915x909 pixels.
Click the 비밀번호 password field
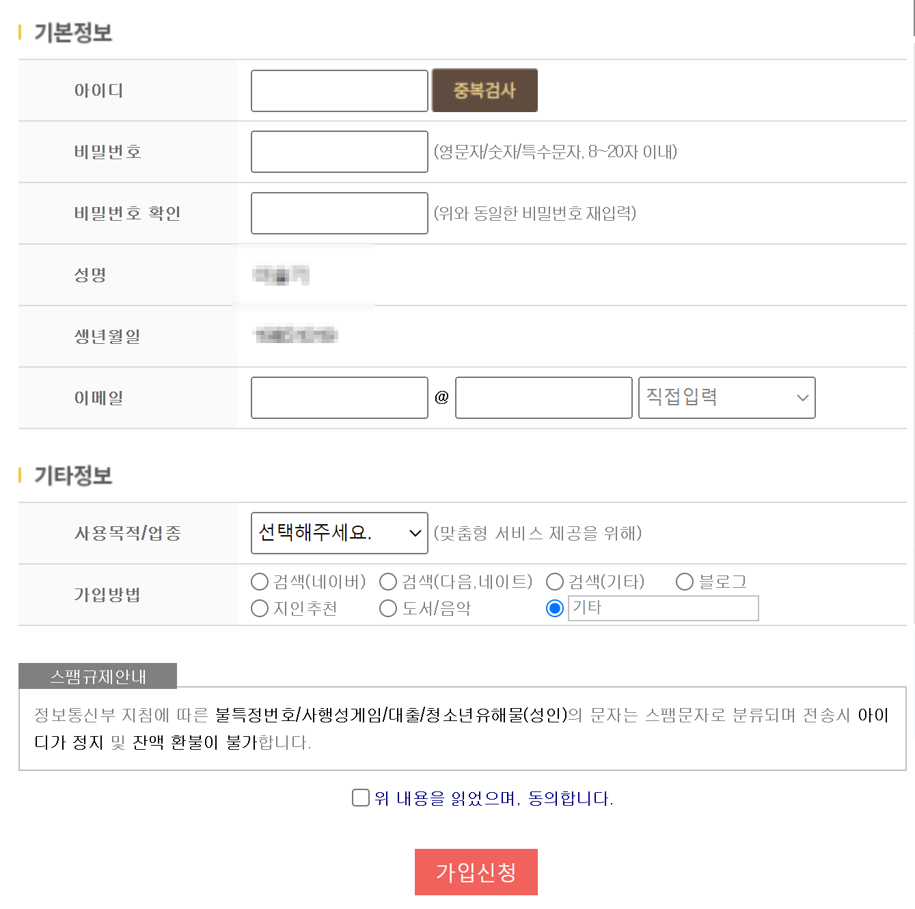click(339, 152)
